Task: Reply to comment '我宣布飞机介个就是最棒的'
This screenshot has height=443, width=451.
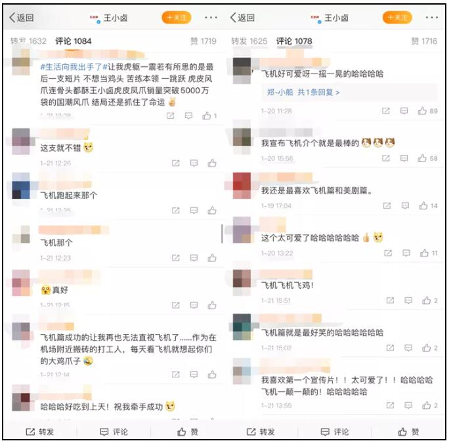Action: click(404, 158)
